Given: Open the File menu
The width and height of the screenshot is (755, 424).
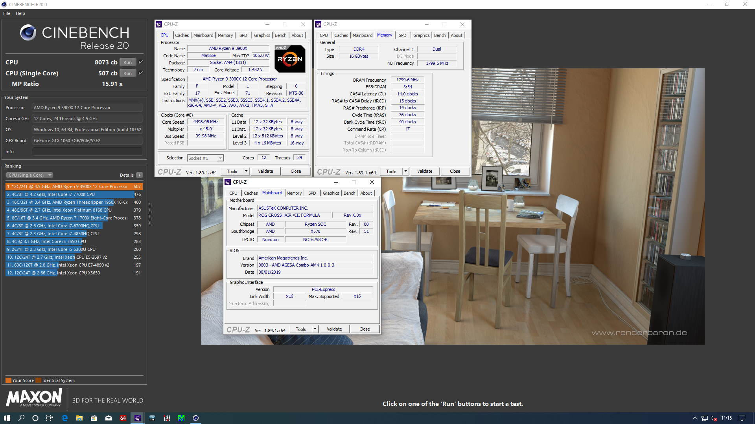Looking at the screenshot, I should point(7,13).
